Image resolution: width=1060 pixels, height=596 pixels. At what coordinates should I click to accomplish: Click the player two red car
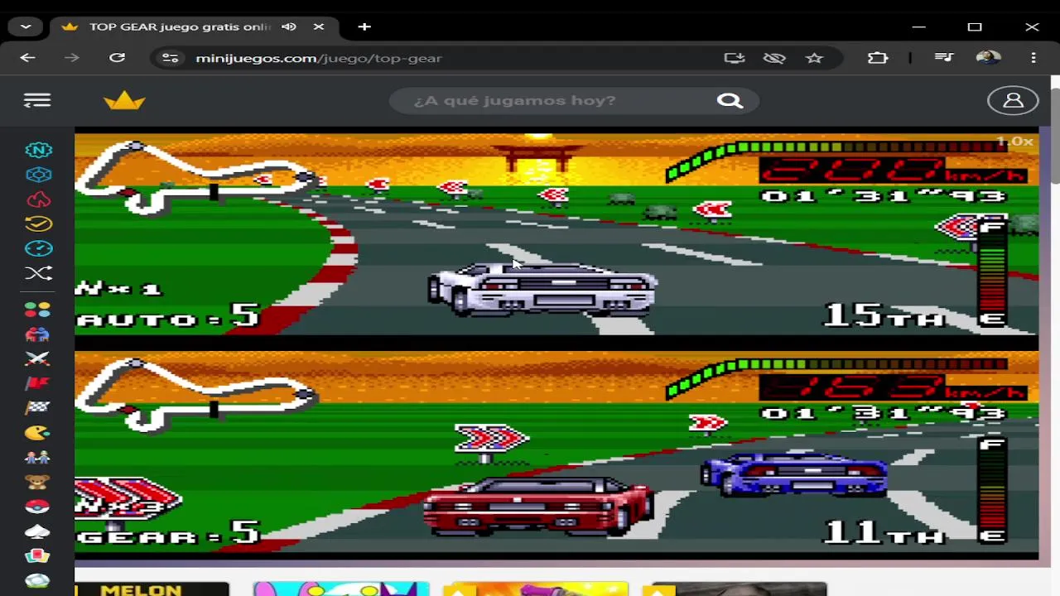[538, 506]
